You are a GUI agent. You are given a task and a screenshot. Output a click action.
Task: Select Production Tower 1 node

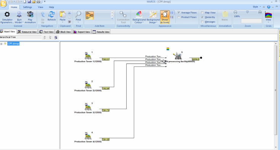88,56
